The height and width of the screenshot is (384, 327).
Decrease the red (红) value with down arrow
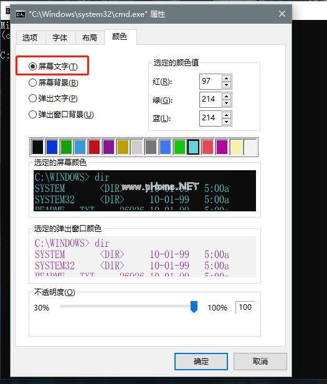click(226, 85)
